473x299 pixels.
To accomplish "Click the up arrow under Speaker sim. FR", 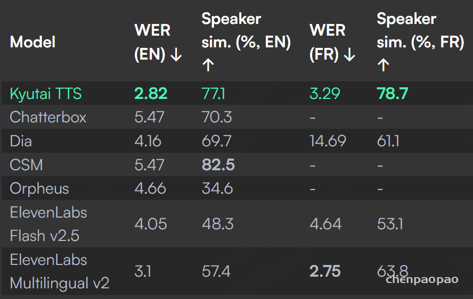I will (384, 65).
